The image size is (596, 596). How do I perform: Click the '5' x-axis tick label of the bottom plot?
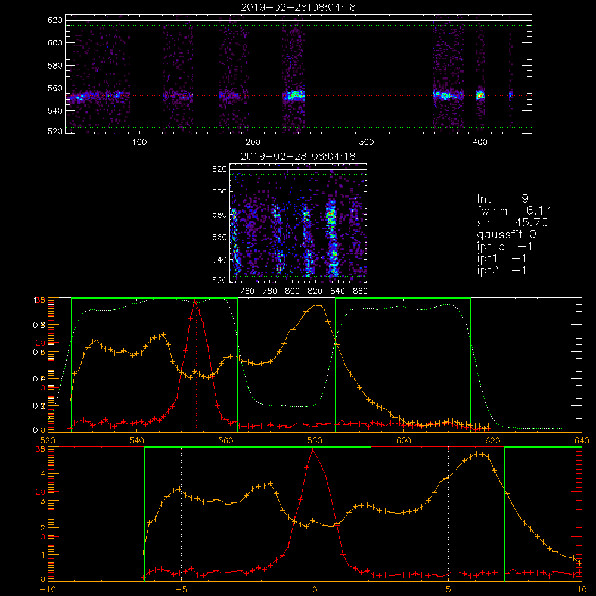(x=449, y=590)
